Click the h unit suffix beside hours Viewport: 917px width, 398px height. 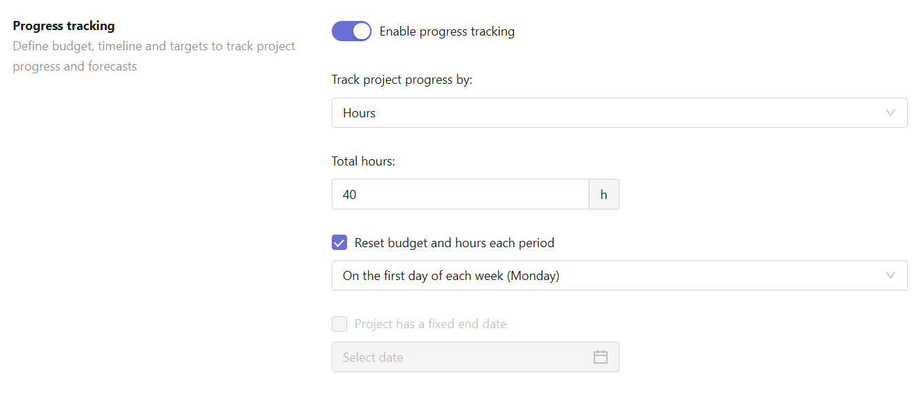pos(604,194)
